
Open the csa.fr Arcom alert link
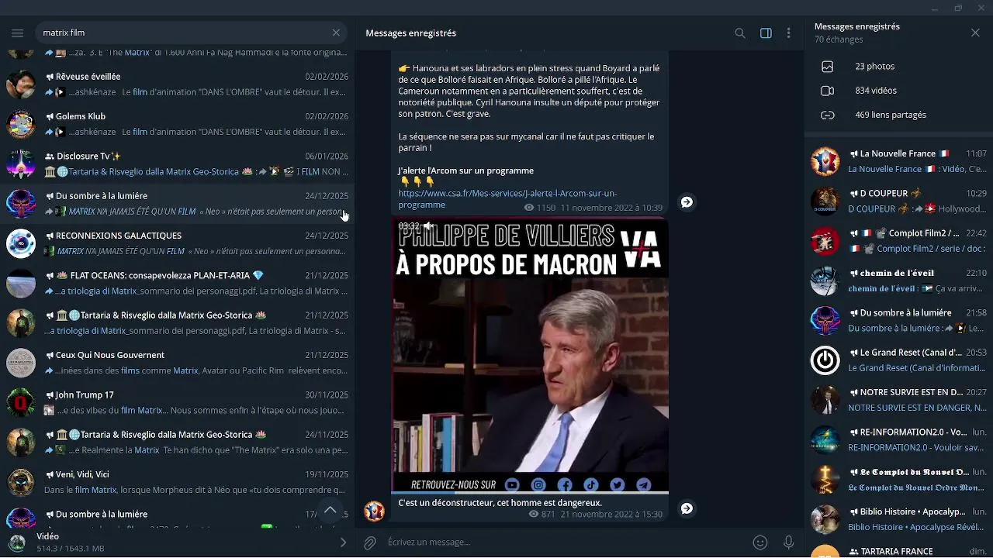point(507,199)
